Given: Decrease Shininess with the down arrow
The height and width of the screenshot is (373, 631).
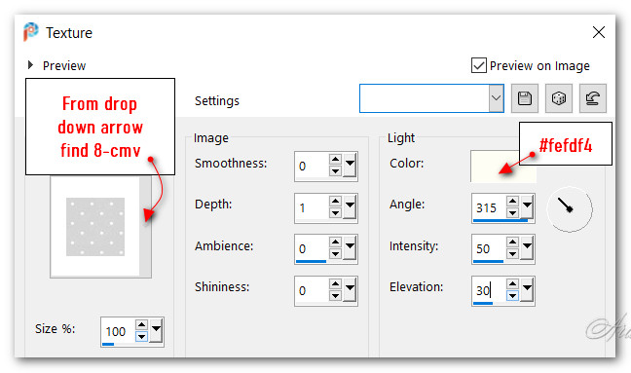Looking at the screenshot, I should point(335,296).
